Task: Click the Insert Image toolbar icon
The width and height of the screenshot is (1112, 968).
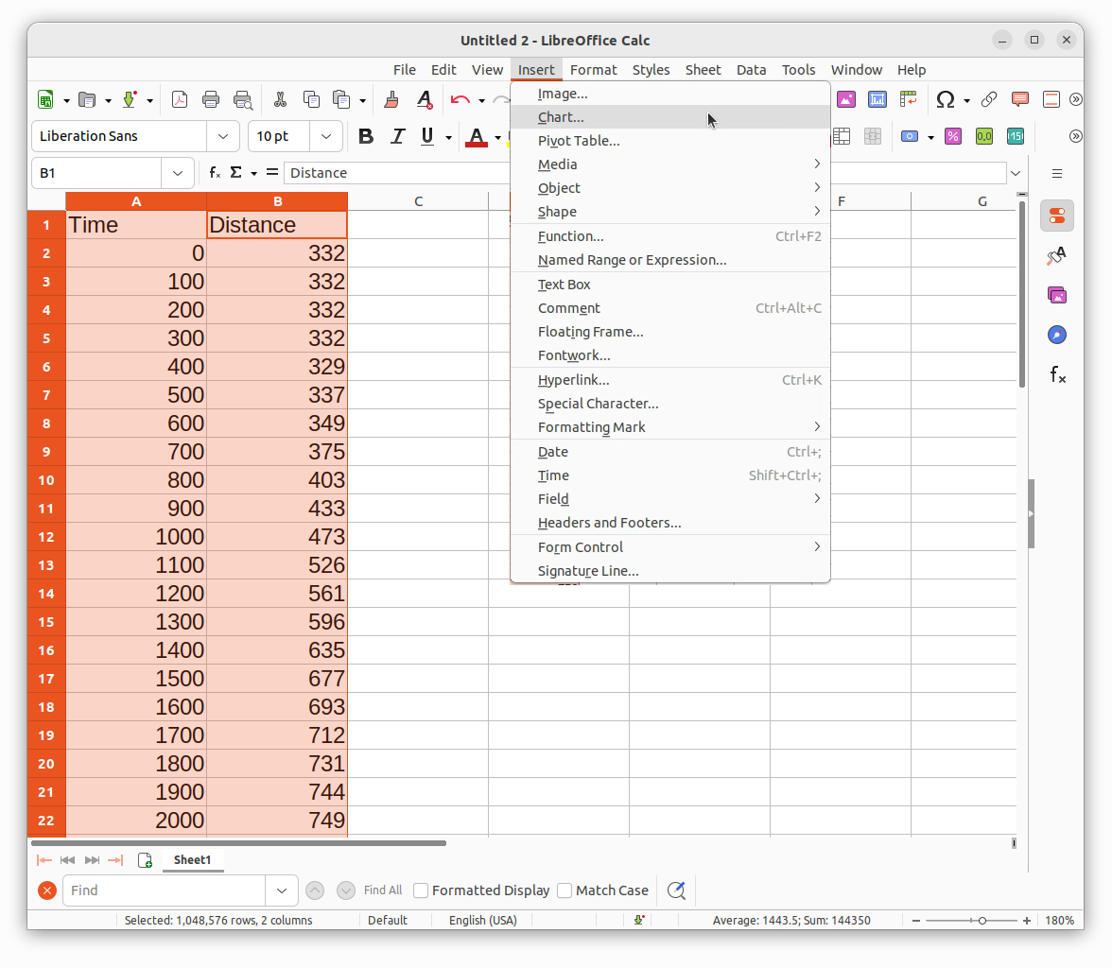Action: tap(846, 100)
